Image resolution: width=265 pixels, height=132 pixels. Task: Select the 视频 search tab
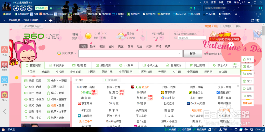click(102, 46)
